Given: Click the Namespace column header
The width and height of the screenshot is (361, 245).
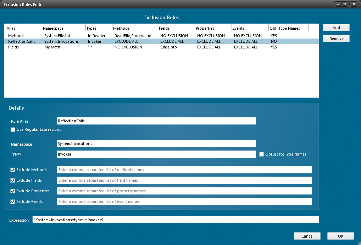Looking at the screenshot, I should (x=63, y=28).
